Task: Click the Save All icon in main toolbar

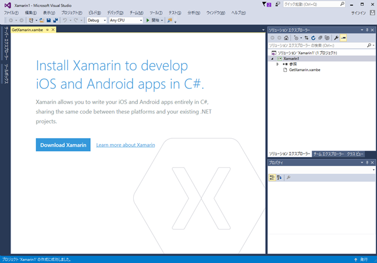Action: coord(55,20)
